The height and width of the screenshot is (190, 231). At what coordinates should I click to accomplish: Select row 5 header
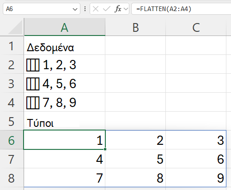click(12, 121)
